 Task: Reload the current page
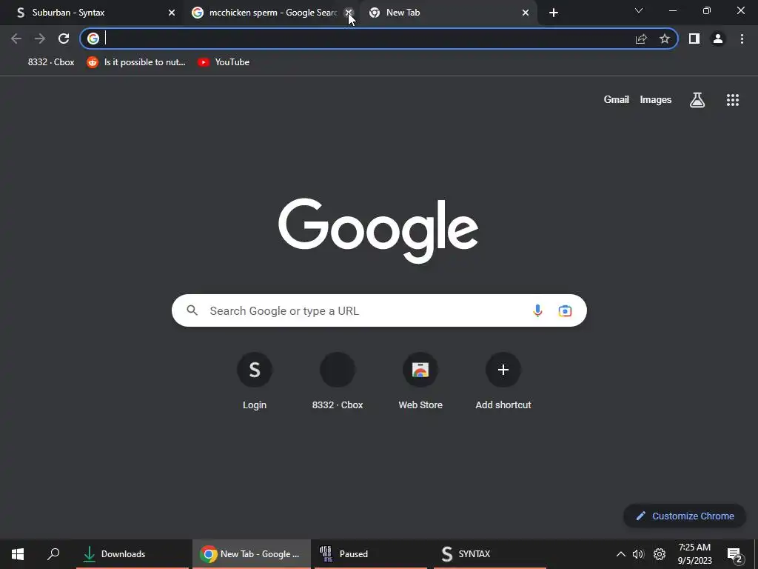[x=64, y=39]
